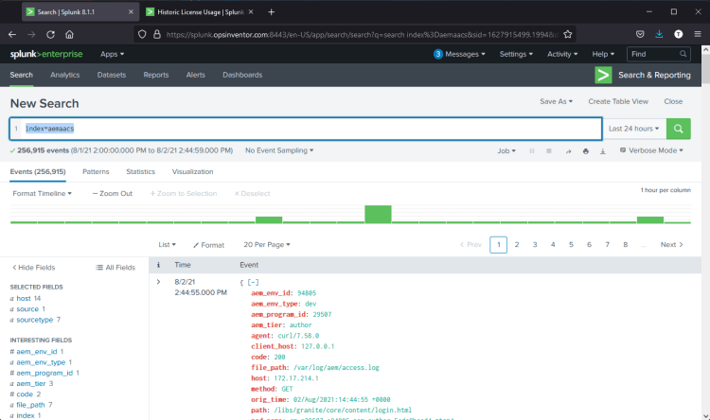
Task: Share the search job icon
Action: tap(568, 151)
